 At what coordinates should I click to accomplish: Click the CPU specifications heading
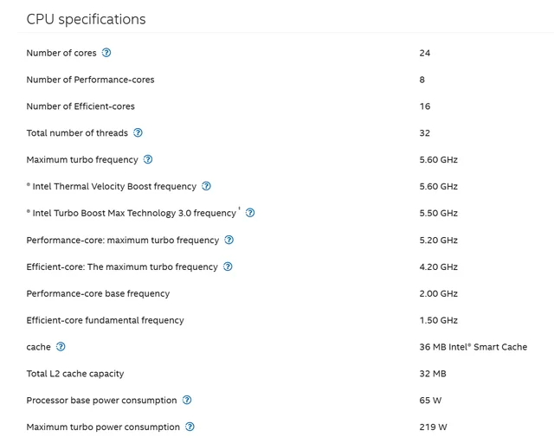(x=86, y=19)
